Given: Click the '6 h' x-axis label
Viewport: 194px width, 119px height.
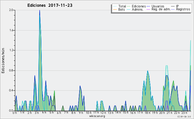Looking at the screenshot, I should pos(59,113).
